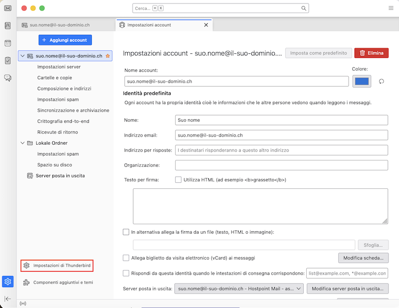399x308 pixels.
Task: Collapse the suo.nome@il-suo-dominio.ch account tree
Action: click(22, 56)
